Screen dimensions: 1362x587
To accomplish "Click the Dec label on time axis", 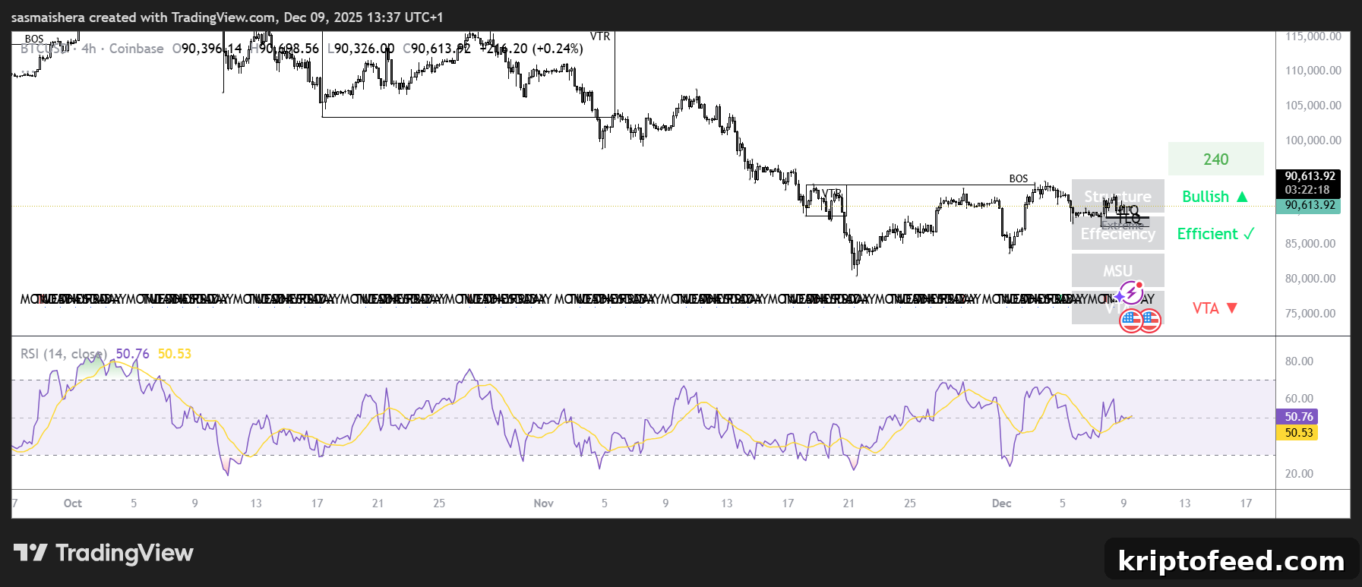I will point(1002,503).
